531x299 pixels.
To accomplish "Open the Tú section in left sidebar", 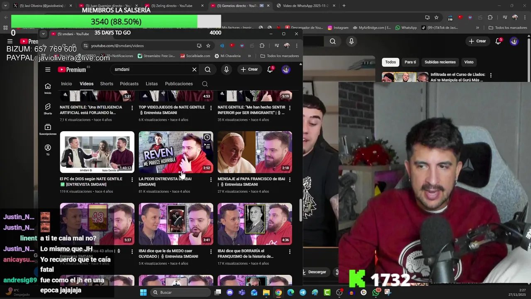I will 48,150.
